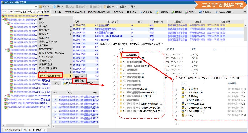
Task: Choose 批量导出 from the submenu
Action: point(80,81)
